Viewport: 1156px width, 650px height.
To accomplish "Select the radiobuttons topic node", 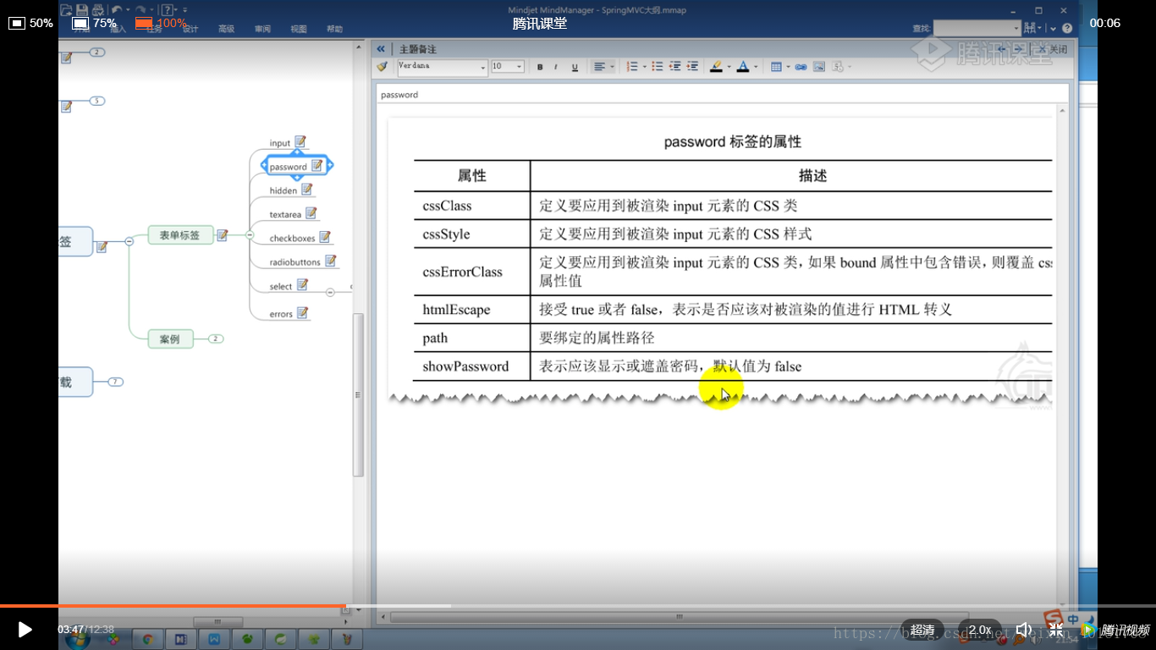I will pyautogui.click(x=295, y=262).
